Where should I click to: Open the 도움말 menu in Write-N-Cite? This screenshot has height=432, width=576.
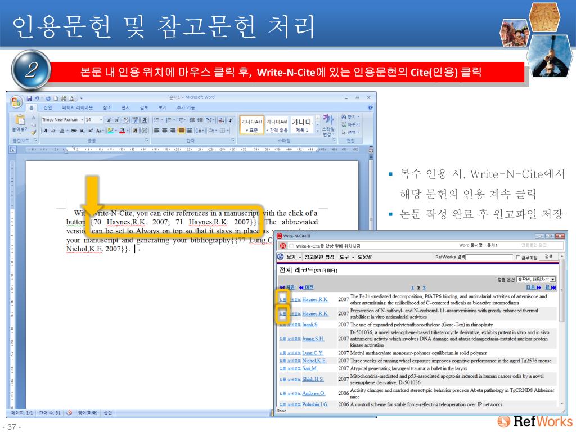pos(364,257)
